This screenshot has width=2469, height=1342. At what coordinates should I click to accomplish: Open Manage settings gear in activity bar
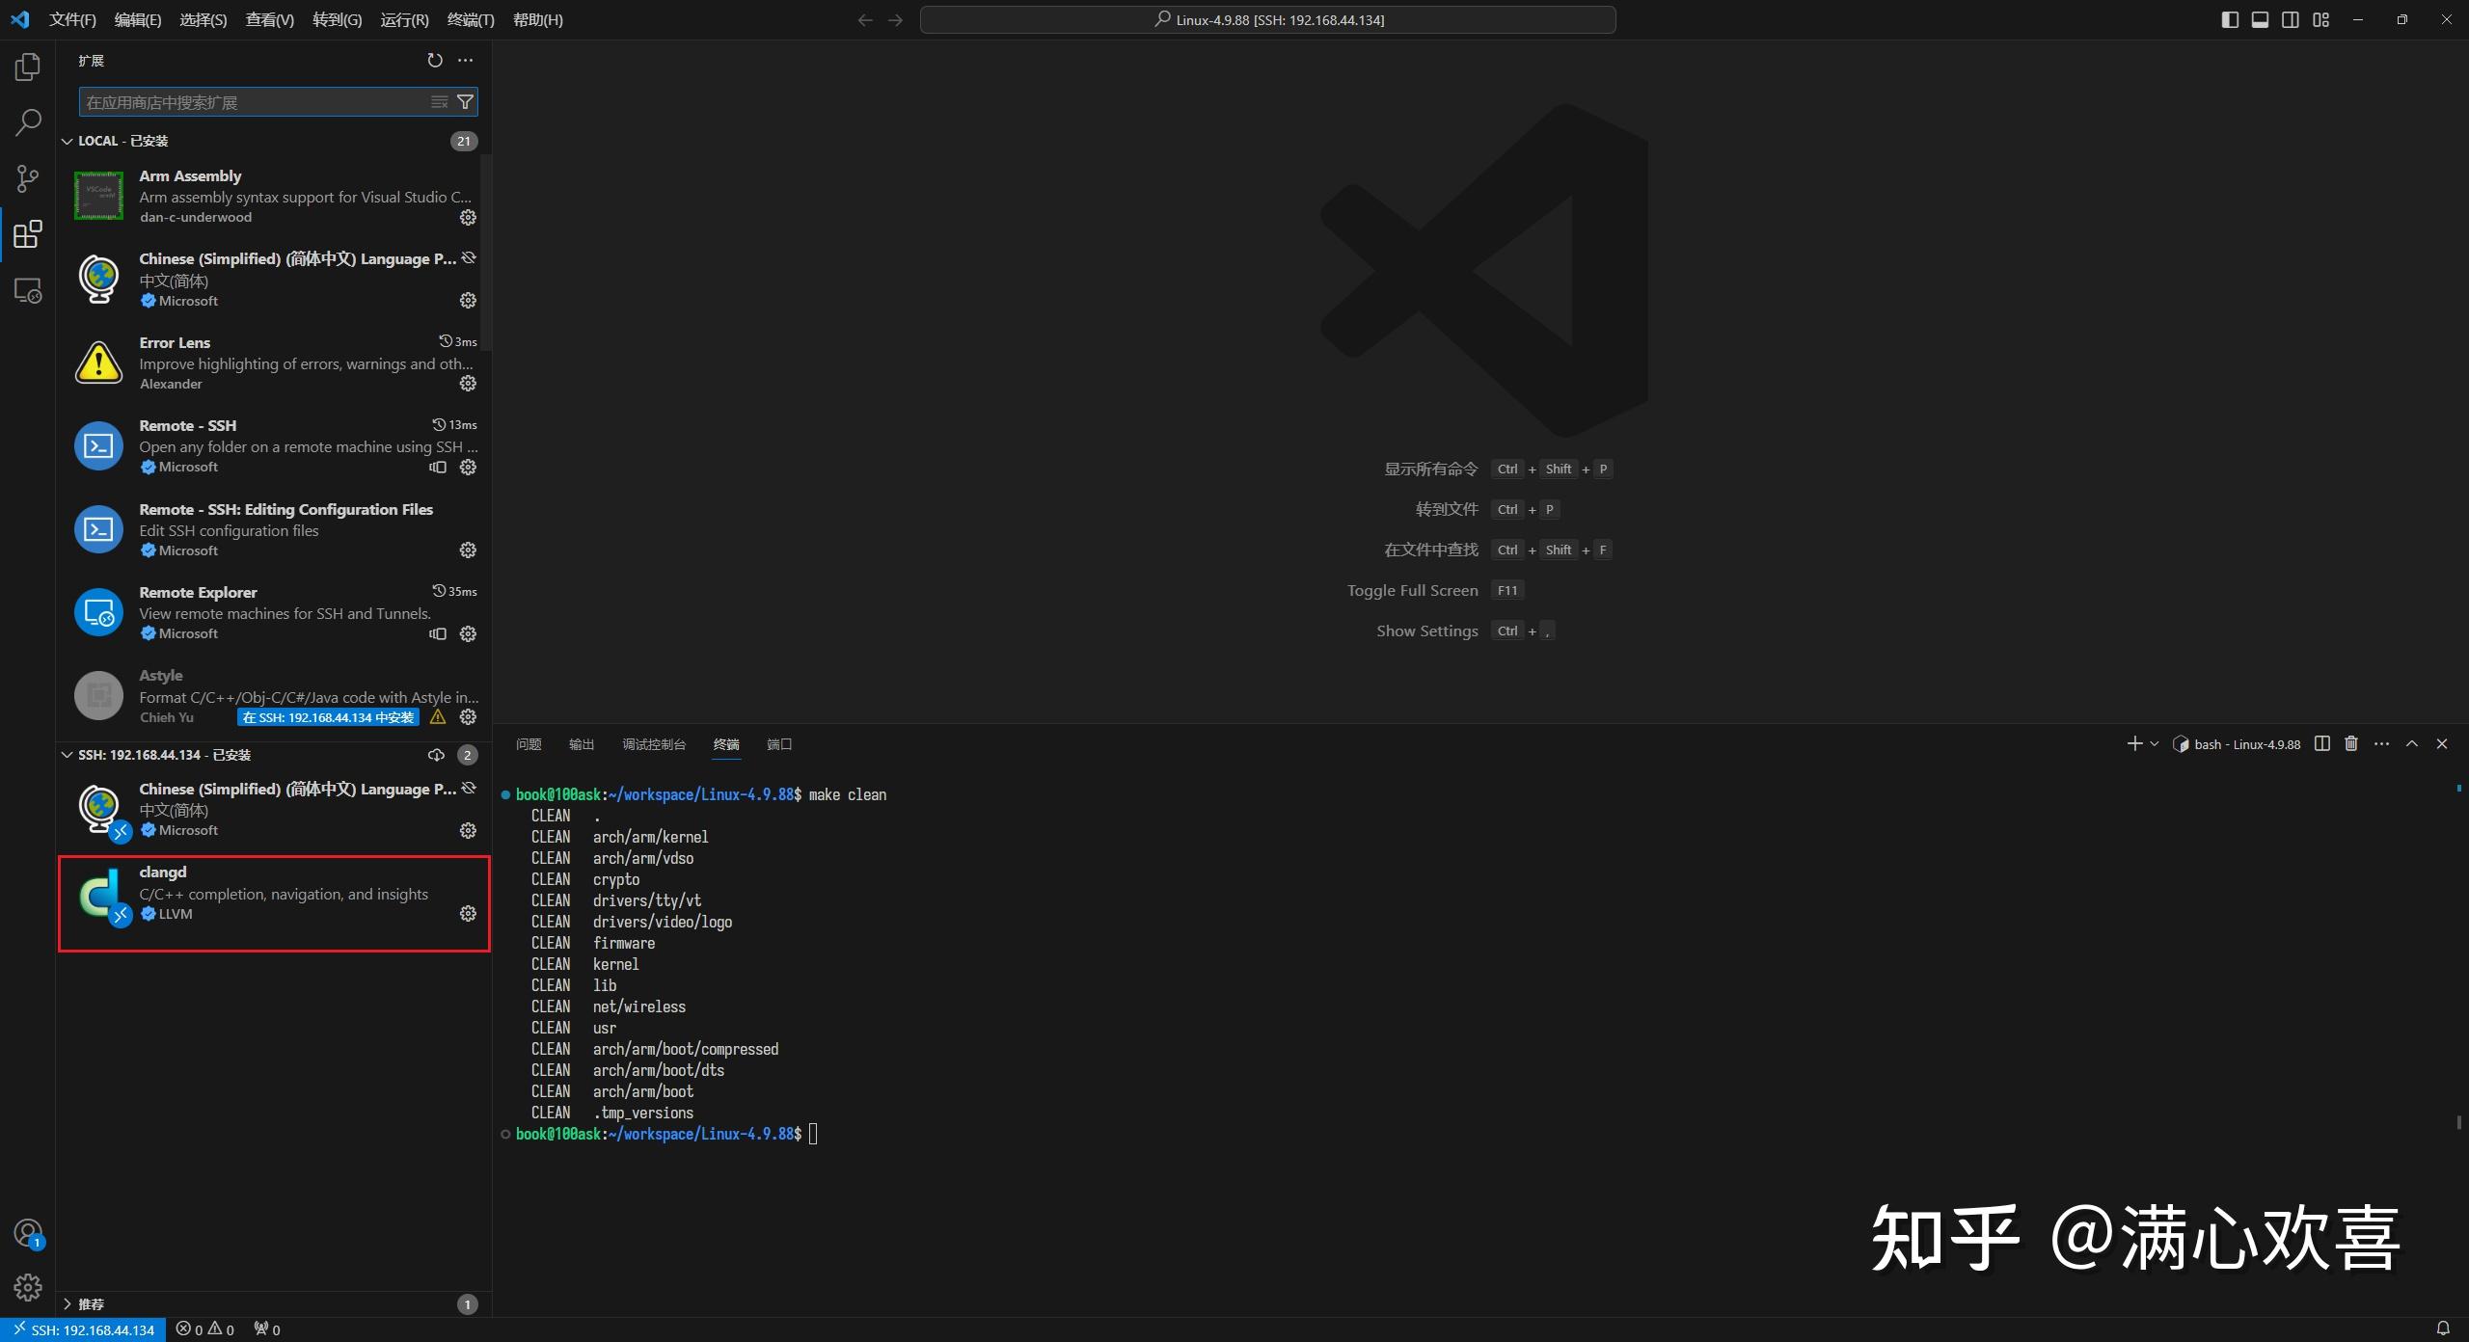(28, 1286)
